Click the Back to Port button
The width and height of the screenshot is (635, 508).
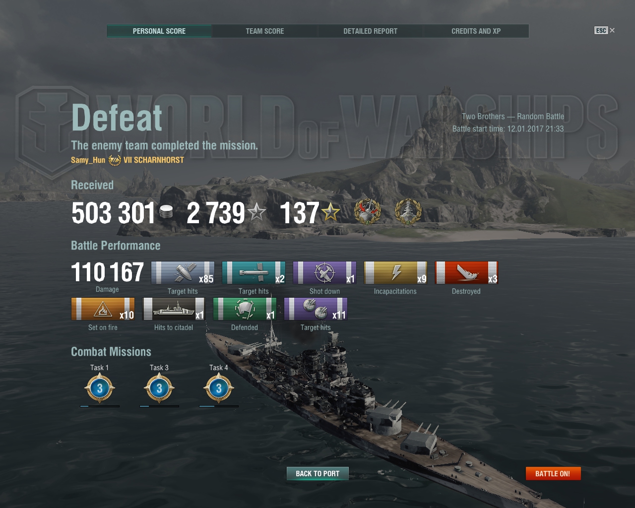coord(317,474)
